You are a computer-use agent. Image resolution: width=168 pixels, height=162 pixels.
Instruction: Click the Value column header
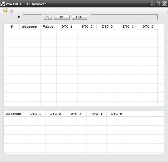pyautogui.click(x=48, y=27)
